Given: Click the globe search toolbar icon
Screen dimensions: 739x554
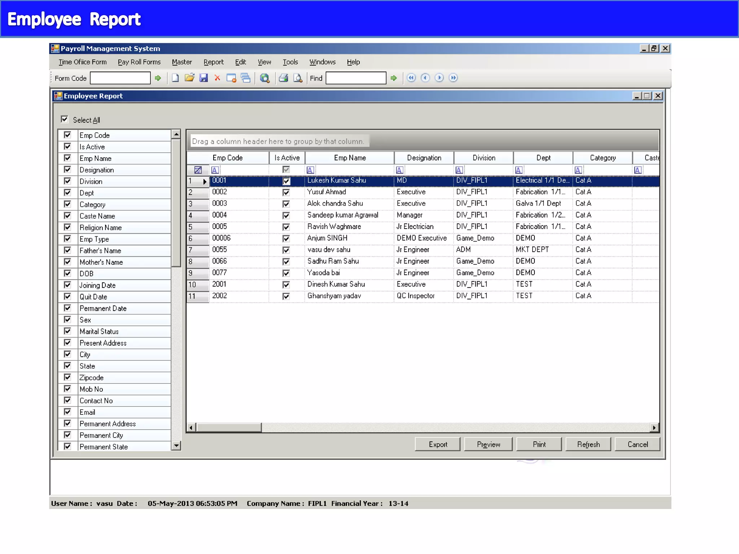Looking at the screenshot, I should 265,78.
